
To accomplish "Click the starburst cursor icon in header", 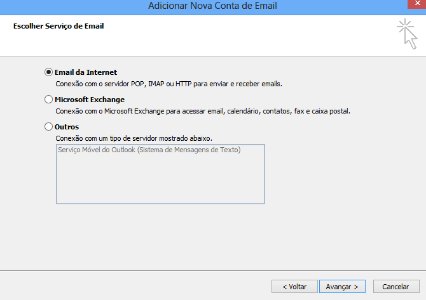I will (x=407, y=34).
